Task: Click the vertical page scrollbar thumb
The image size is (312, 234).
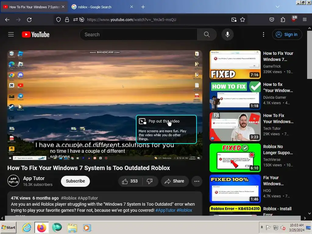Action: pos(310,55)
